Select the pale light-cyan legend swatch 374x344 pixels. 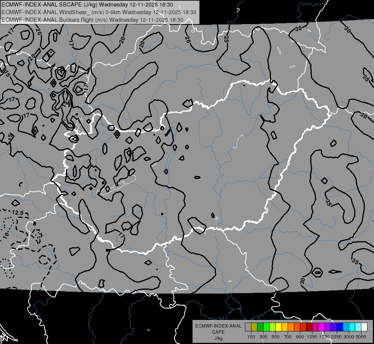coord(358,327)
